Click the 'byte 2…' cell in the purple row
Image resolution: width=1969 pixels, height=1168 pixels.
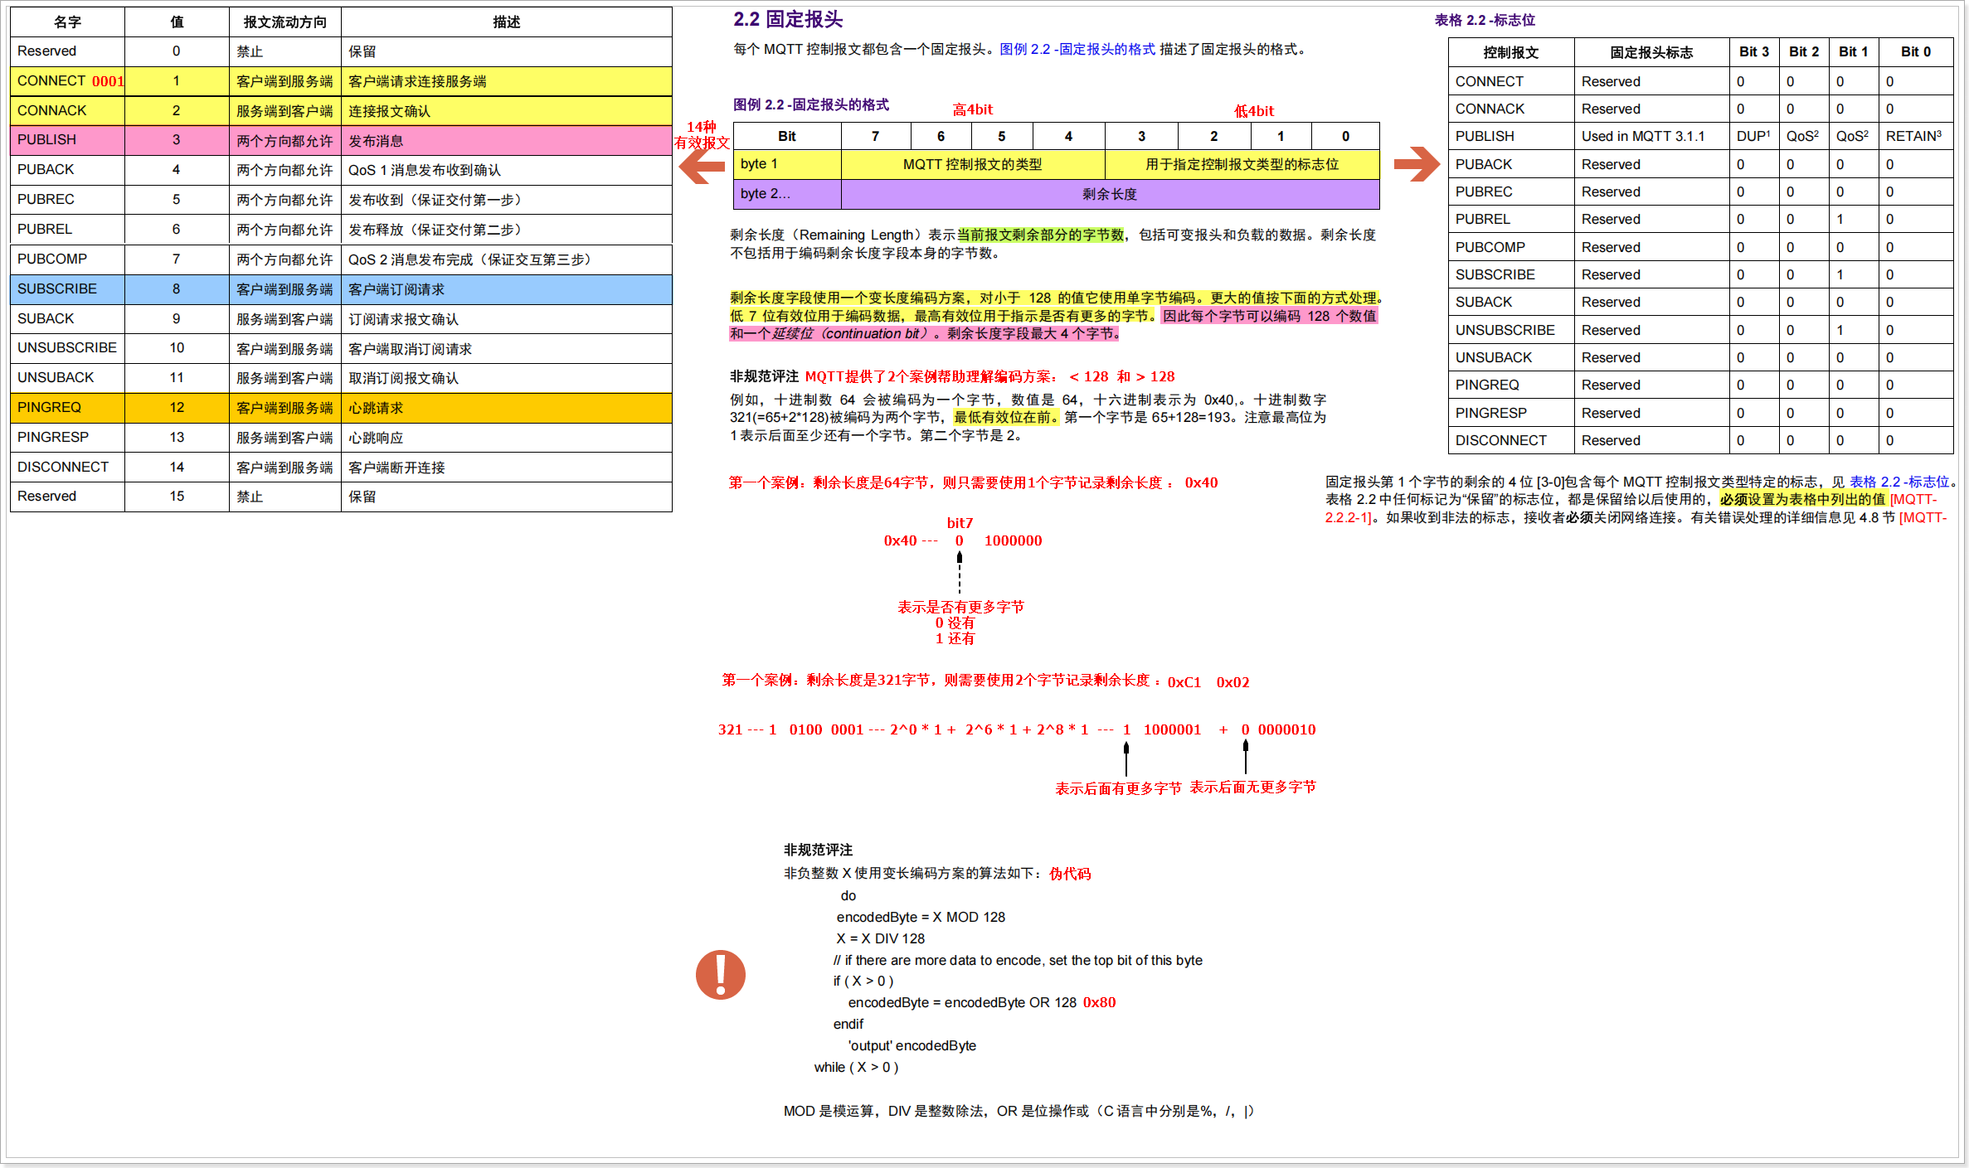787,194
